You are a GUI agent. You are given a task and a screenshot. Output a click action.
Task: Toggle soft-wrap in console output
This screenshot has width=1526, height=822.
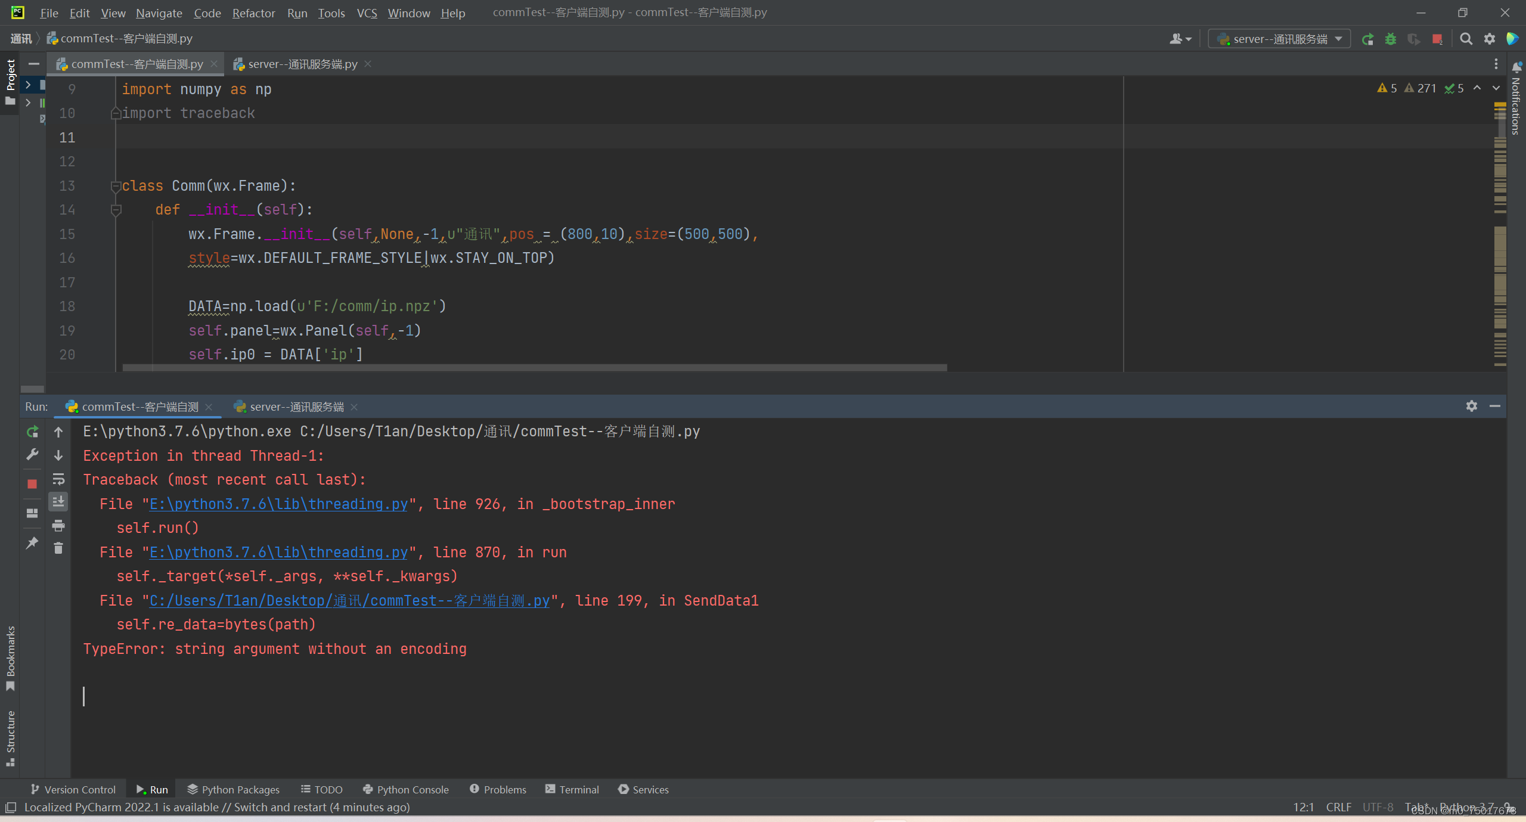(58, 479)
